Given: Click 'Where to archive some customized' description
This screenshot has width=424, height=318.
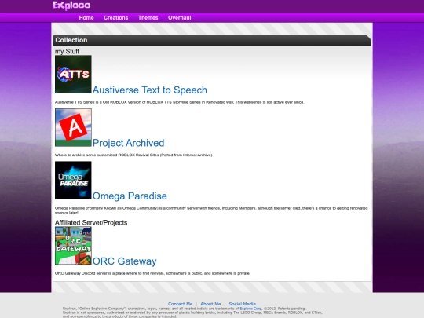Looking at the screenshot, I should [x=133, y=155].
